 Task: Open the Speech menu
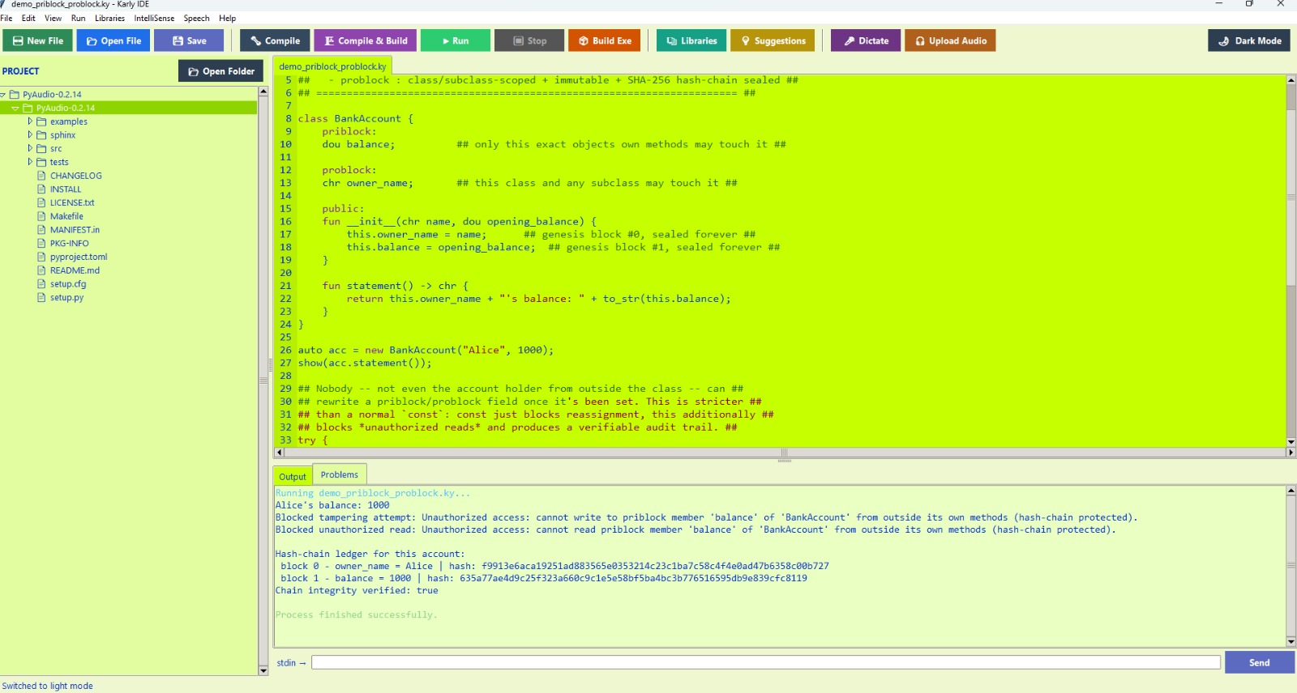[x=196, y=18]
